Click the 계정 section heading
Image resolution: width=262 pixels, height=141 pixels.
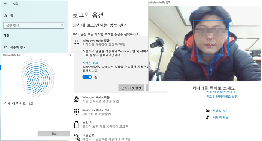coord(6,35)
